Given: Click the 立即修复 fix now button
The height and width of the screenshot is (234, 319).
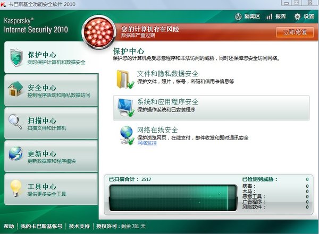Looking at the screenshot, I should [295, 32].
